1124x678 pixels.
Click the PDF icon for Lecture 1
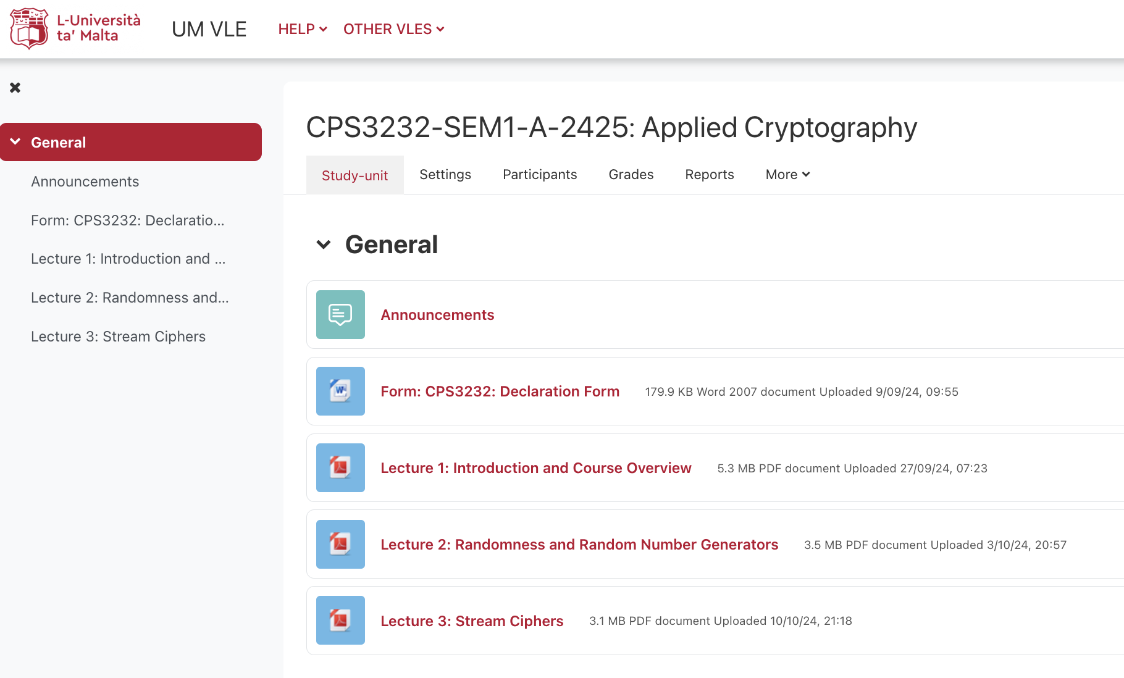[340, 468]
